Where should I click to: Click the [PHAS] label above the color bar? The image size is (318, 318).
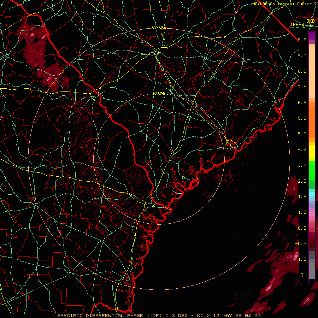click(x=299, y=24)
